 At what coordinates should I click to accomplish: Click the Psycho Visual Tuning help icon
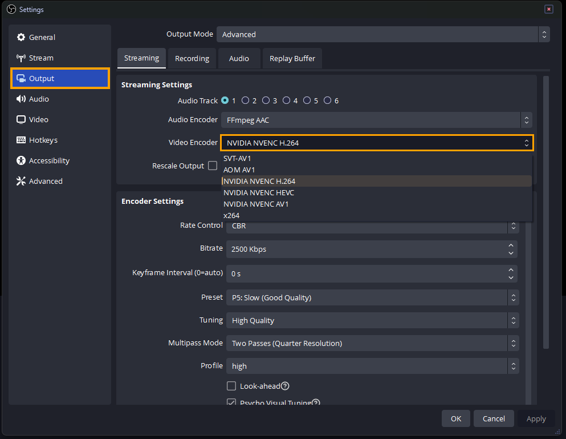(x=316, y=402)
